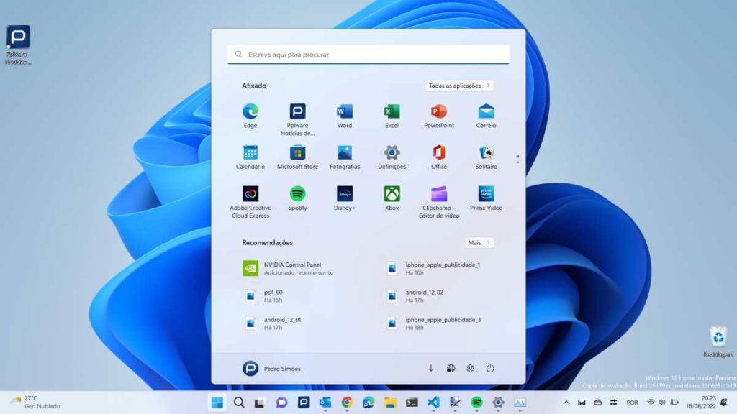Screen dimensions: 737x414
Task: Click the Mais recommendations button
Action: [x=479, y=243]
